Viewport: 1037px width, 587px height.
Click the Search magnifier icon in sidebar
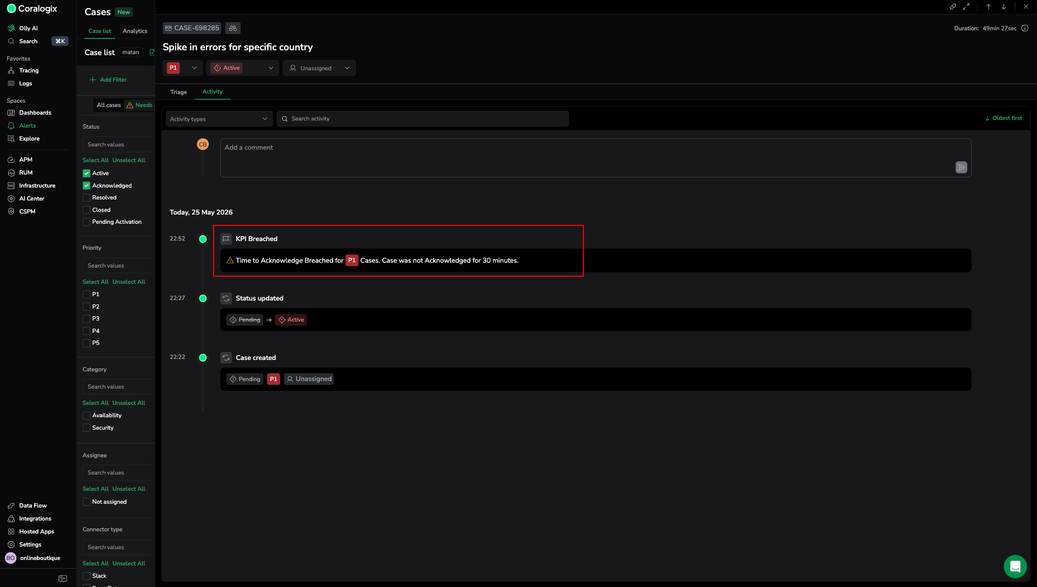[x=11, y=41]
